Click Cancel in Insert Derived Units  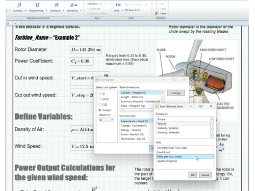pyautogui.click(x=205, y=175)
